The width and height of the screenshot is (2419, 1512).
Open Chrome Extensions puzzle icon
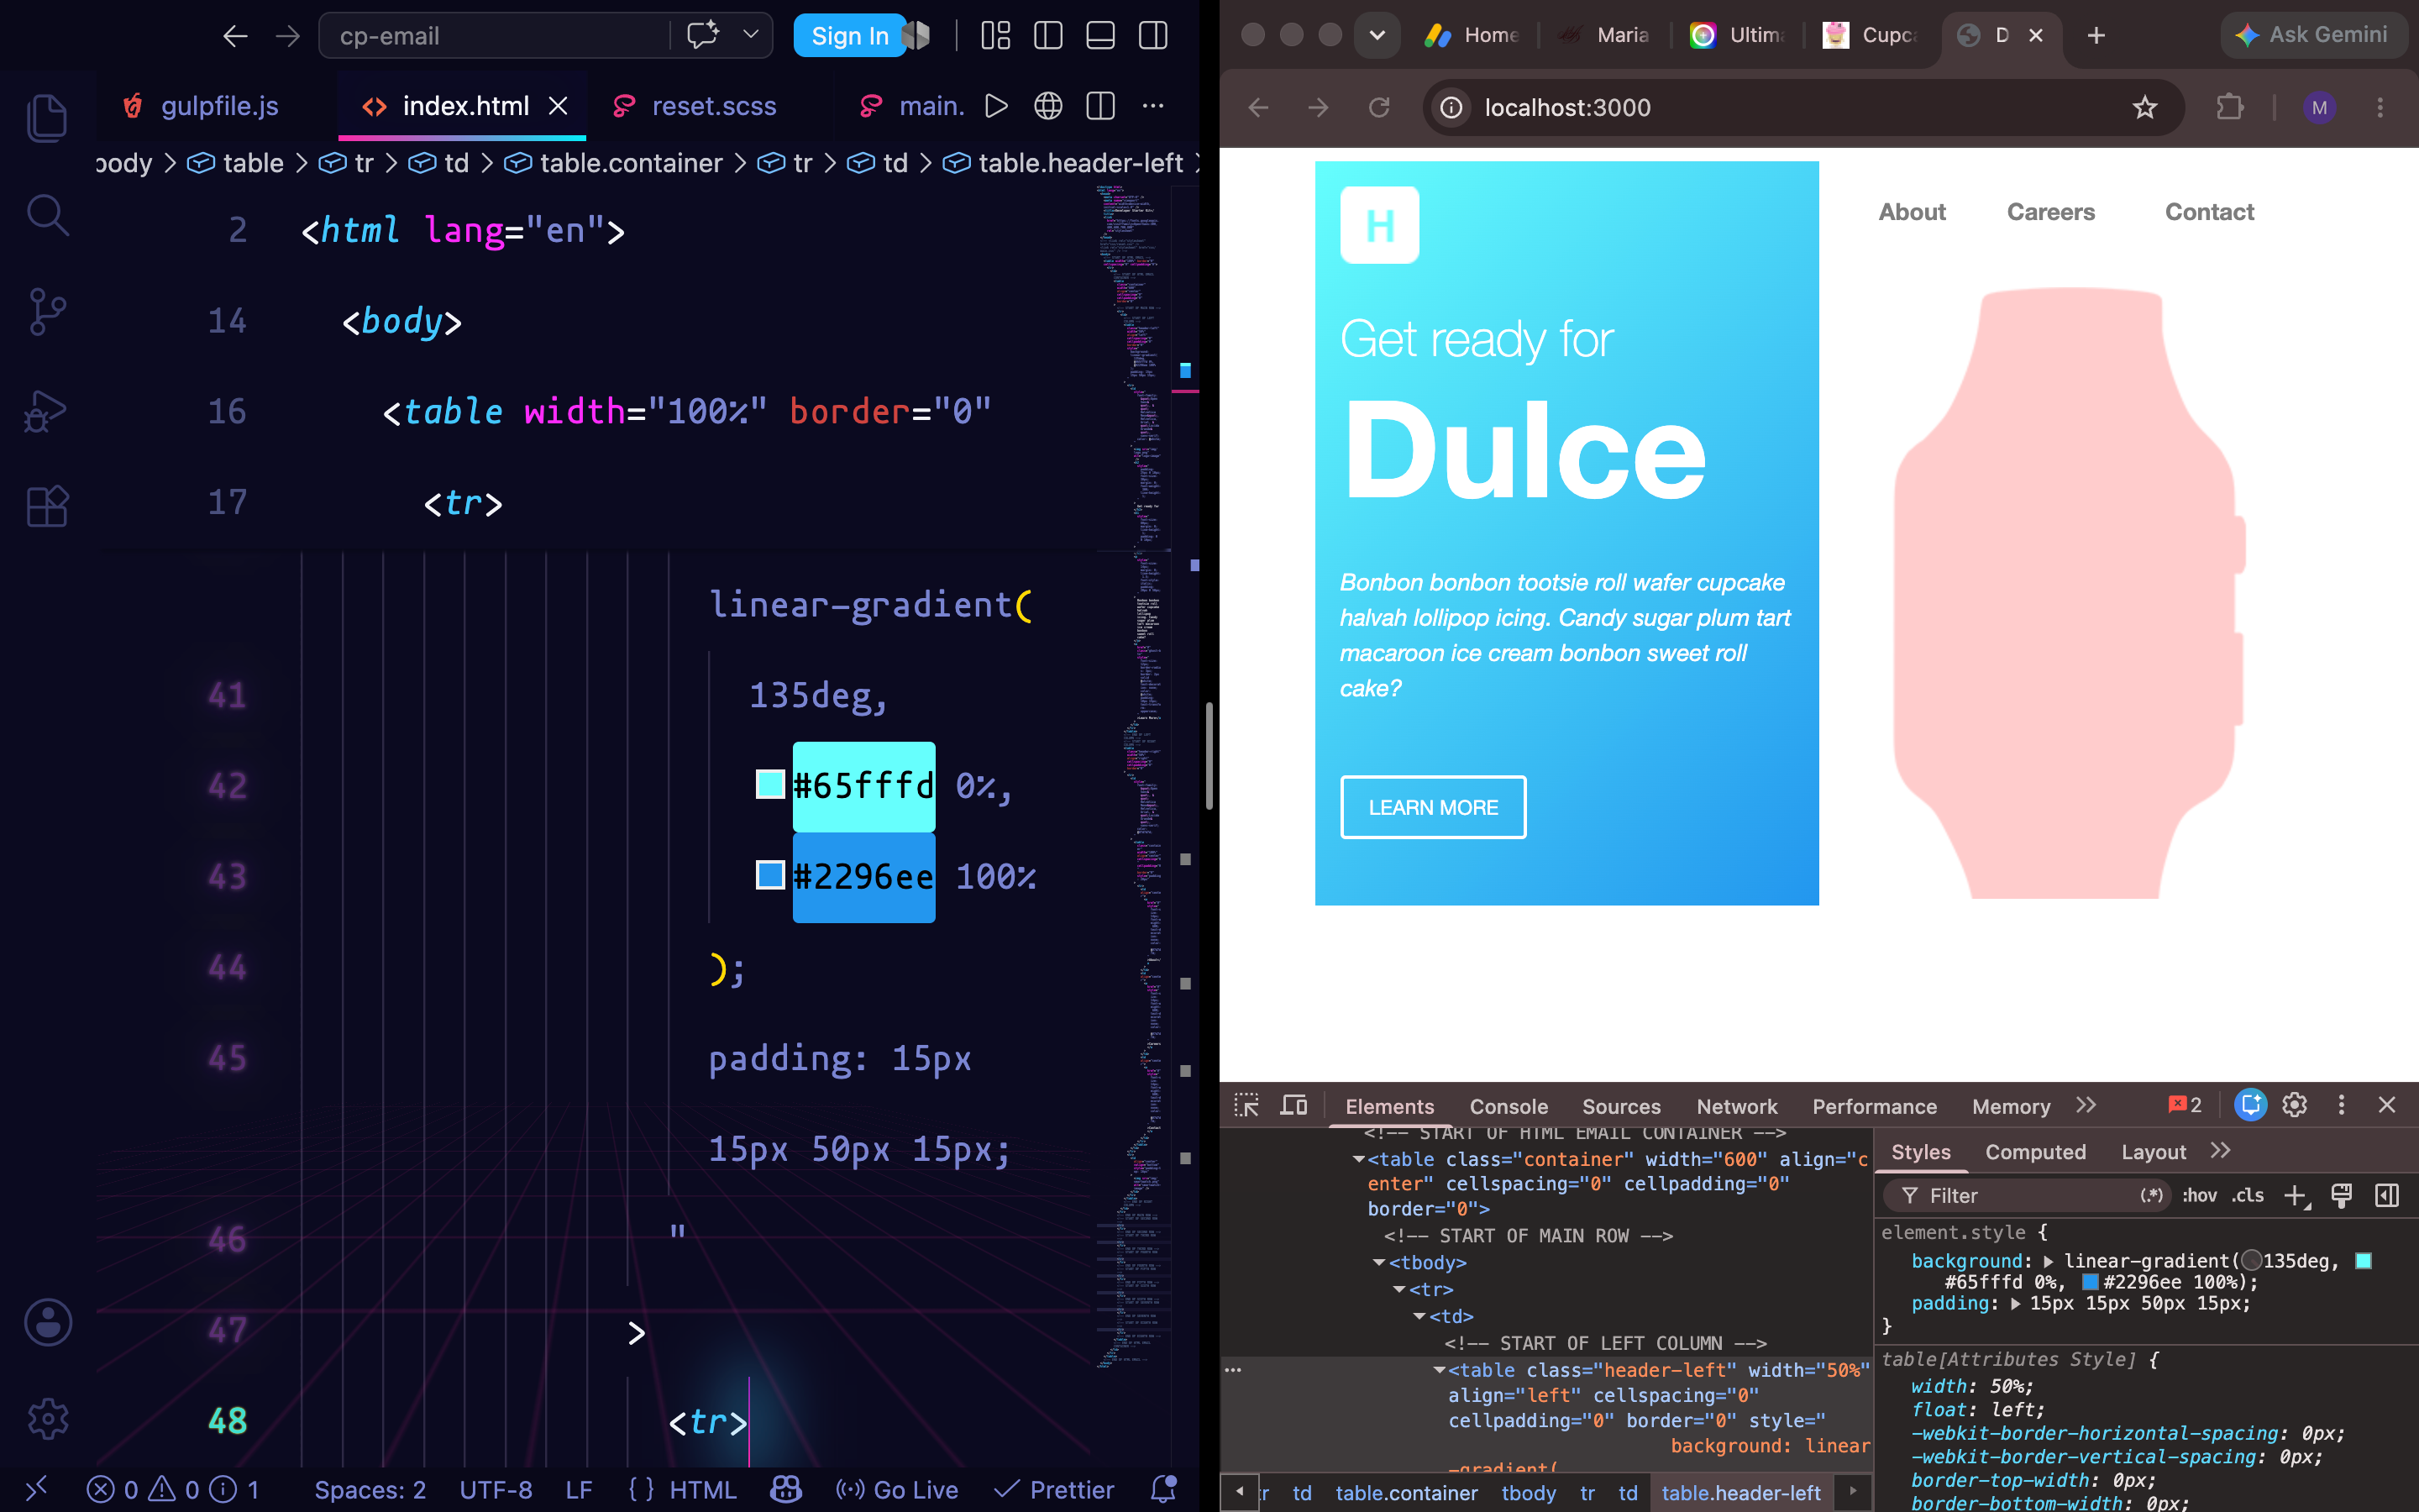[x=2230, y=107]
